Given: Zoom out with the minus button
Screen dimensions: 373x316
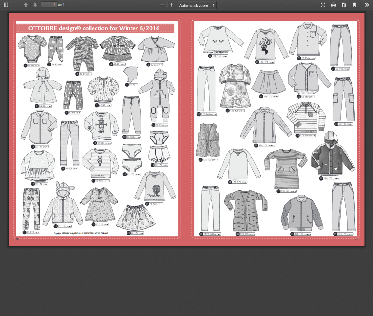Looking at the screenshot, I should [x=162, y=5].
